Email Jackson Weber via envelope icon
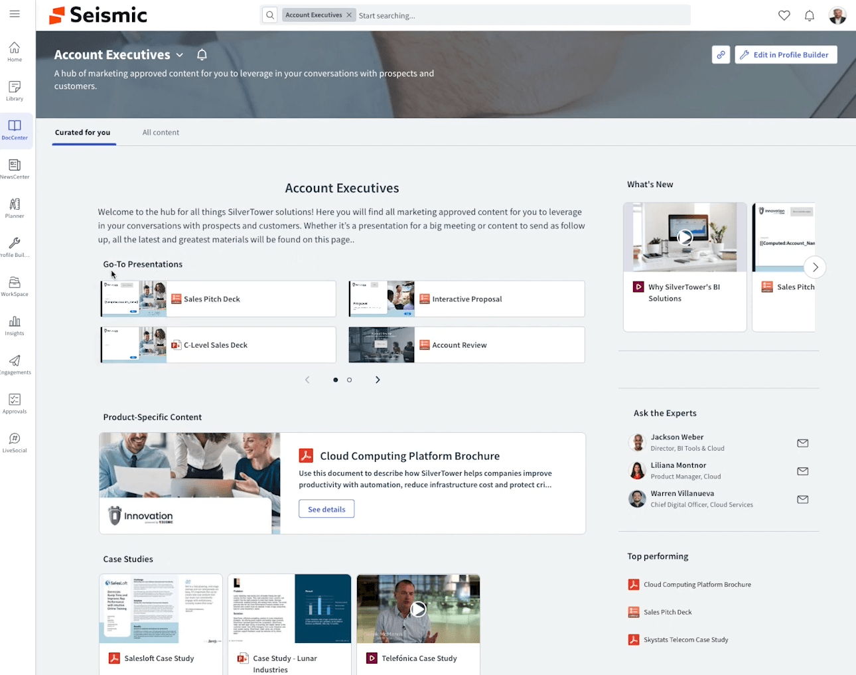 click(802, 443)
